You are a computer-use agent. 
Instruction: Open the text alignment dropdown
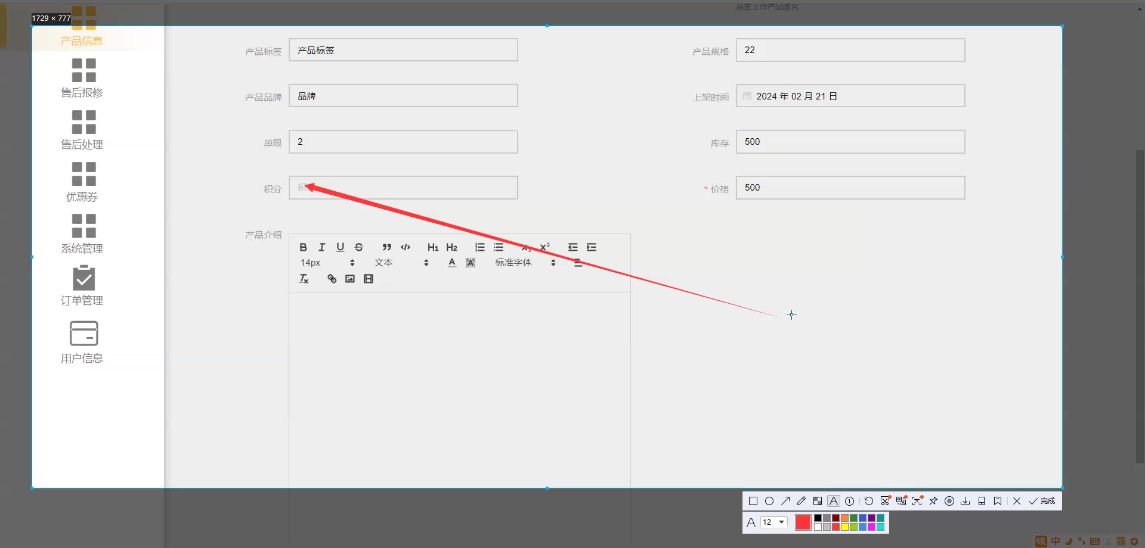578,263
